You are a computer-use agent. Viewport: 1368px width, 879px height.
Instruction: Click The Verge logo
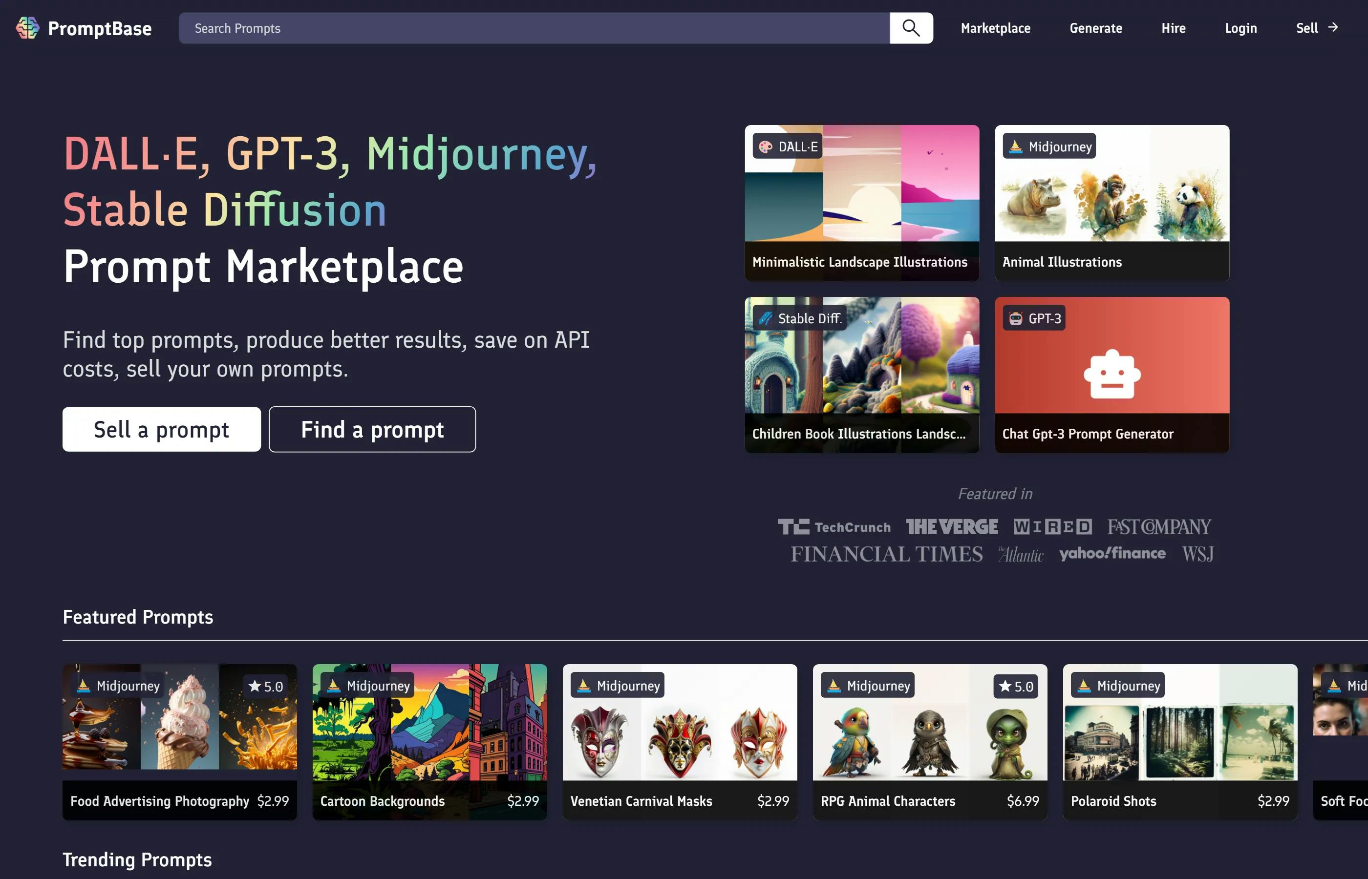pyautogui.click(x=952, y=527)
